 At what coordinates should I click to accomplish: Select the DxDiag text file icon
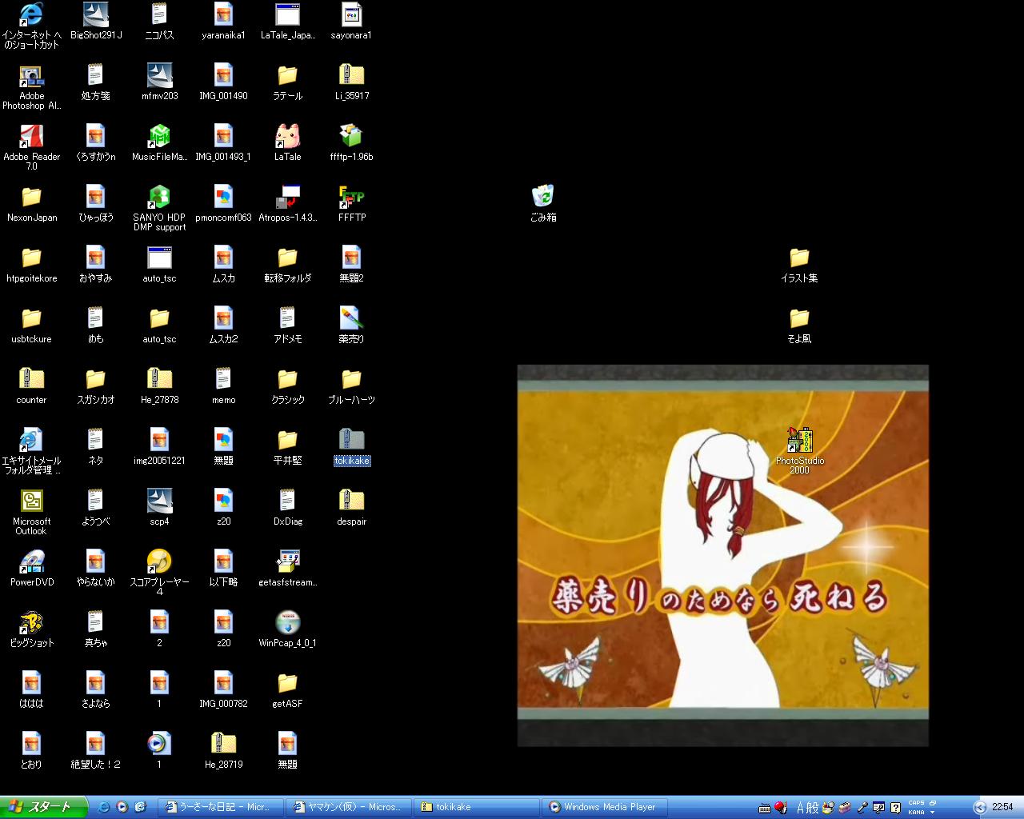[x=287, y=507]
